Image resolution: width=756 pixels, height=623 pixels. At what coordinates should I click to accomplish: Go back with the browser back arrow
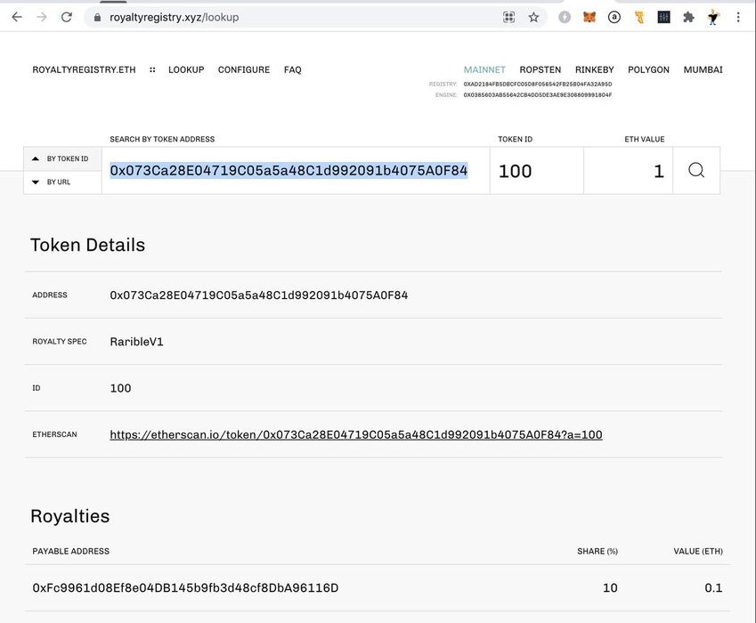pyautogui.click(x=17, y=17)
